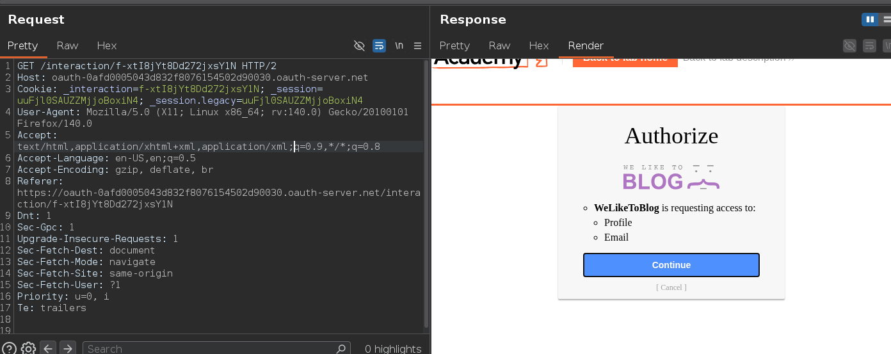Switch Response view to Hex tab

(x=539, y=45)
